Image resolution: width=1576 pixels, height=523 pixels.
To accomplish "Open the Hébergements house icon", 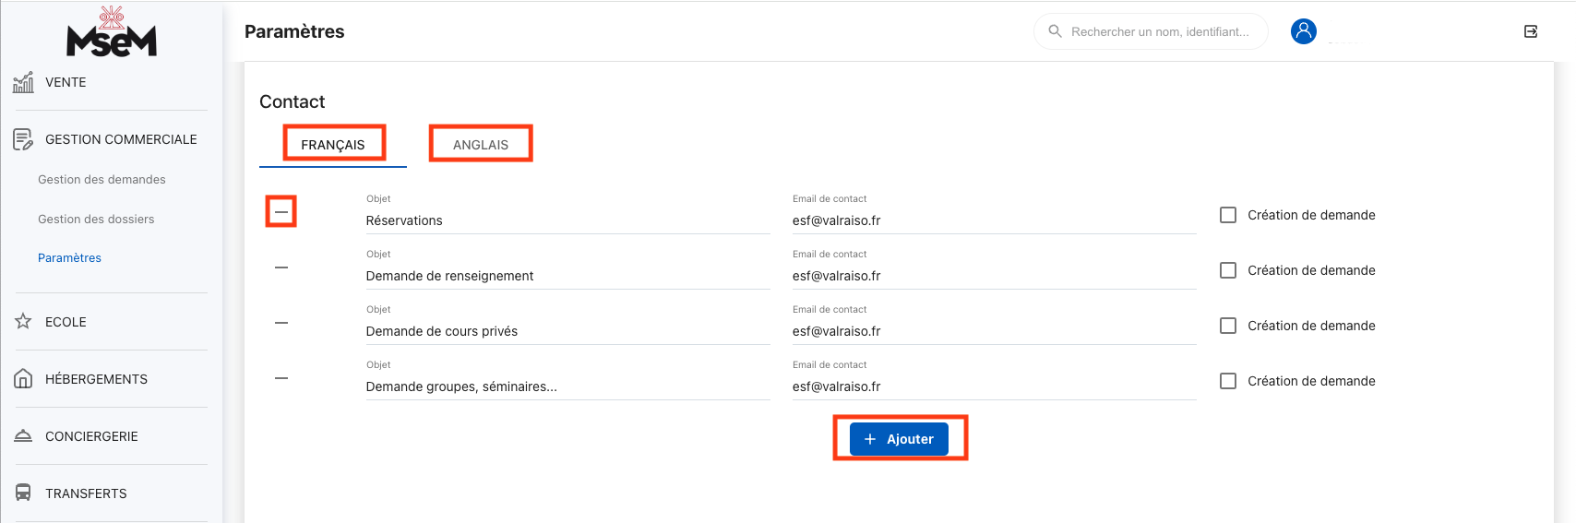I will tap(23, 379).
